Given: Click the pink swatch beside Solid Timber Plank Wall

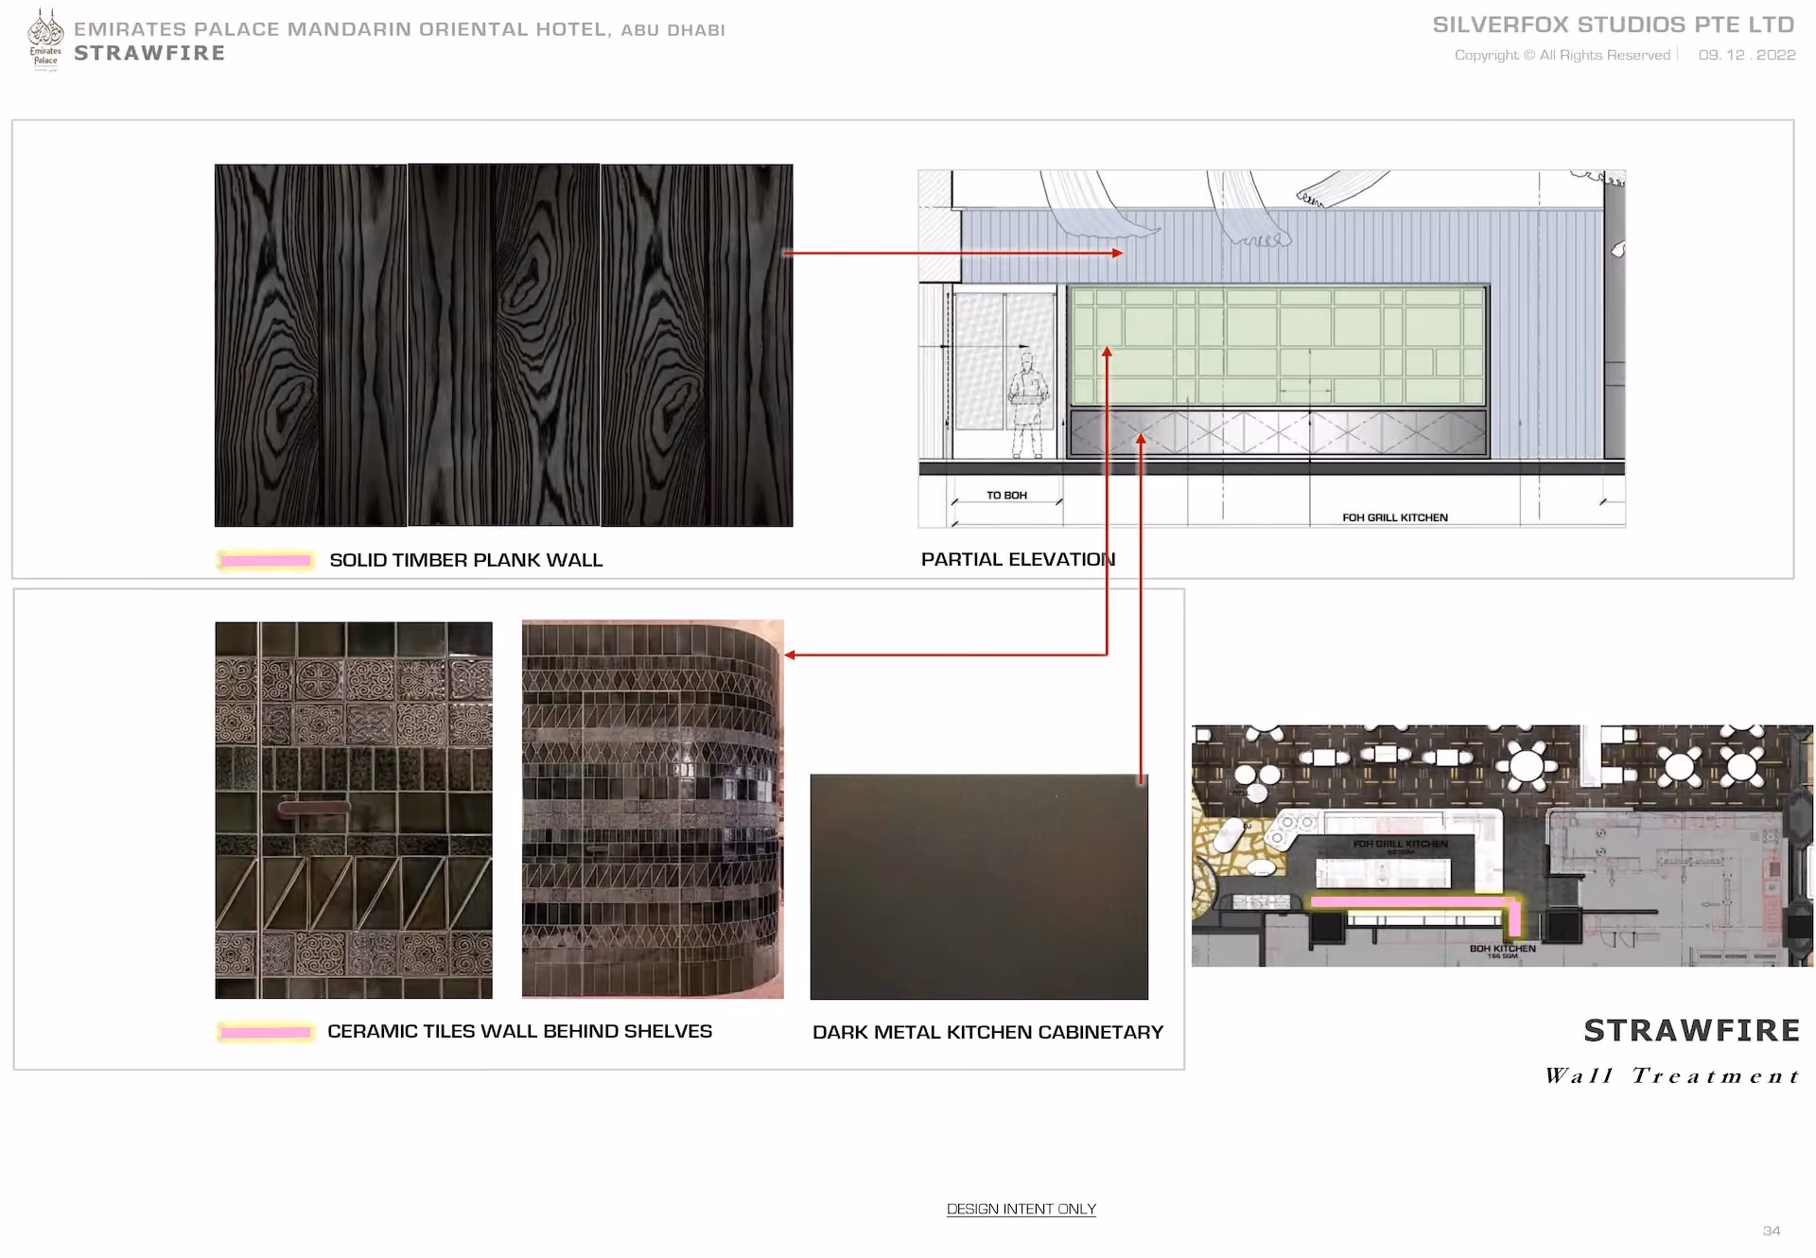Looking at the screenshot, I should pos(266,561).
